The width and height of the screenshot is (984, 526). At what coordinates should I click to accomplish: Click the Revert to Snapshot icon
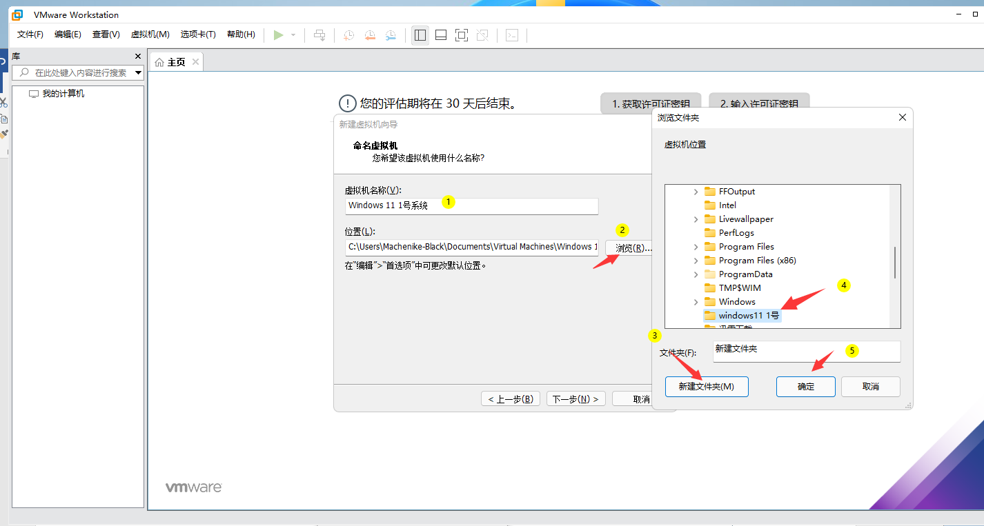pyautogui.click(x=370, y=35)
